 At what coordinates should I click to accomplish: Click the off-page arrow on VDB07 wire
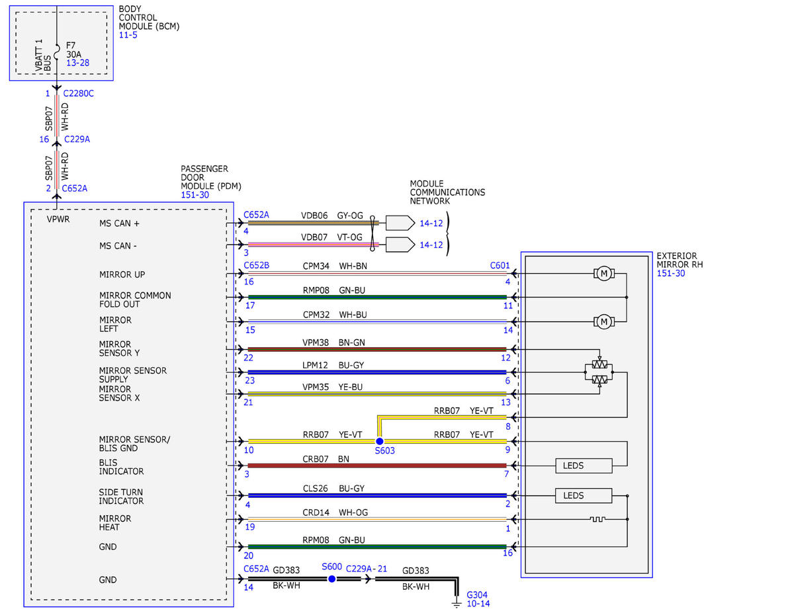click(400, 245)
